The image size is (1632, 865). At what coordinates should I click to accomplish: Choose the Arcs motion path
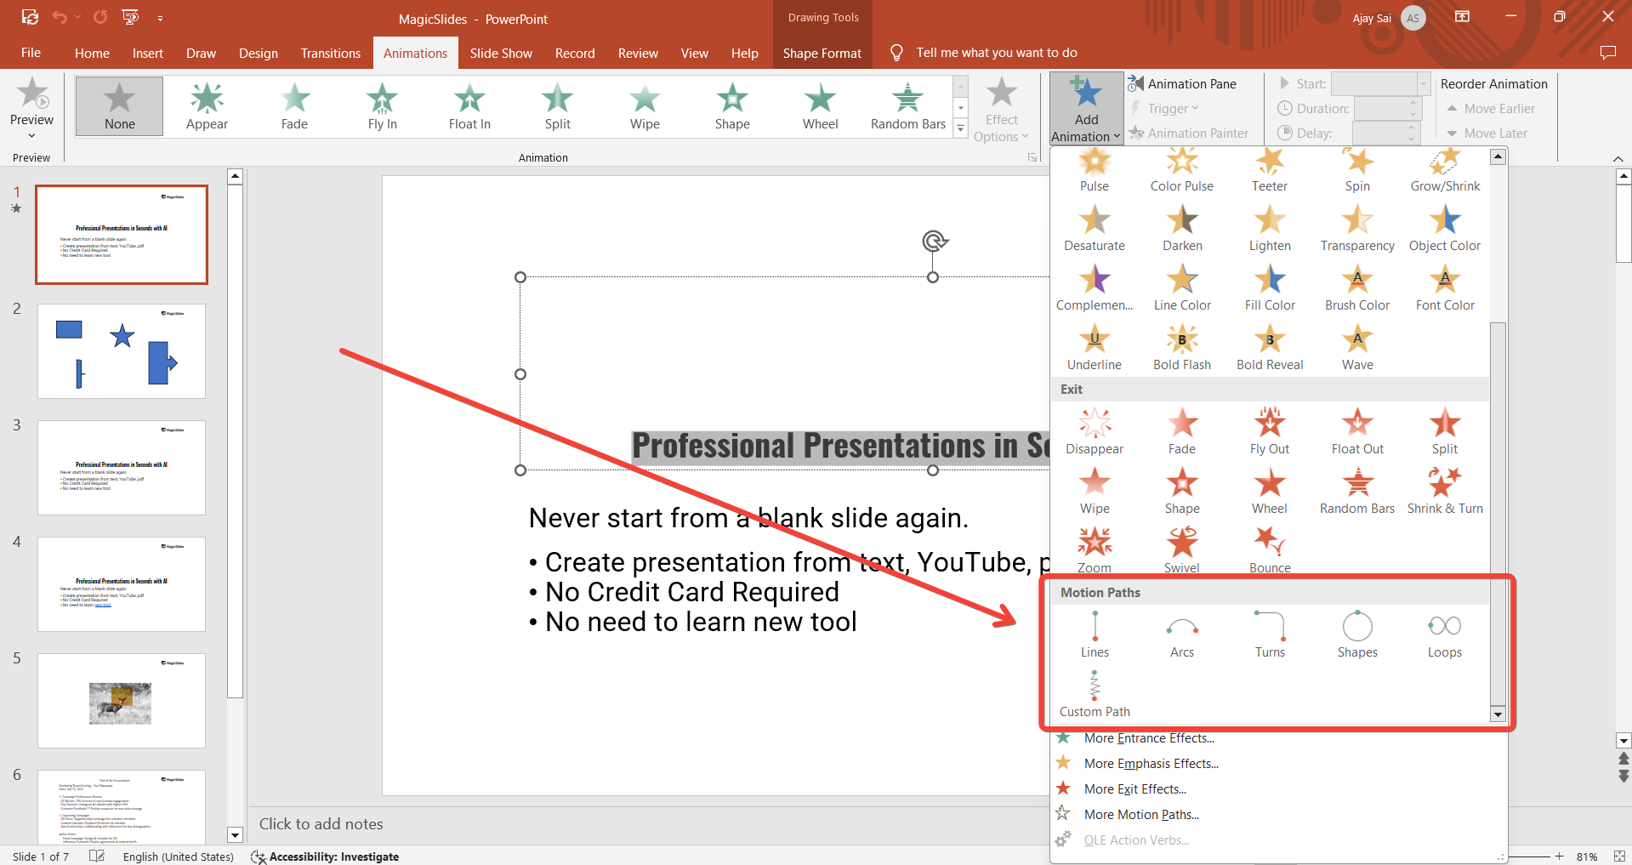[x=1181, y=635]
